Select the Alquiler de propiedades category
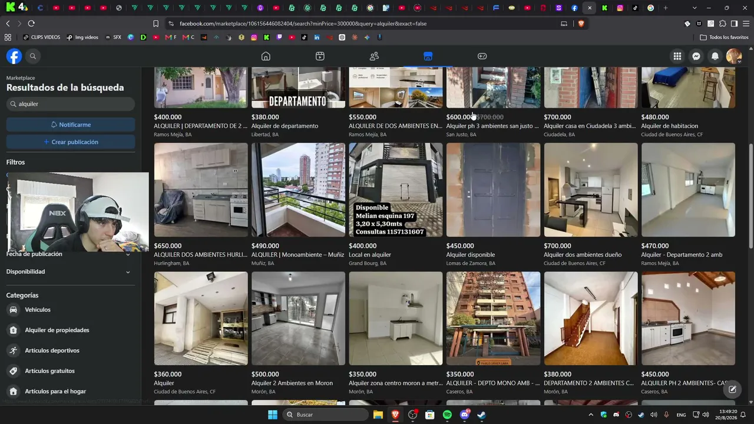This screenshot has height=424, width=754. pos(68,330)
